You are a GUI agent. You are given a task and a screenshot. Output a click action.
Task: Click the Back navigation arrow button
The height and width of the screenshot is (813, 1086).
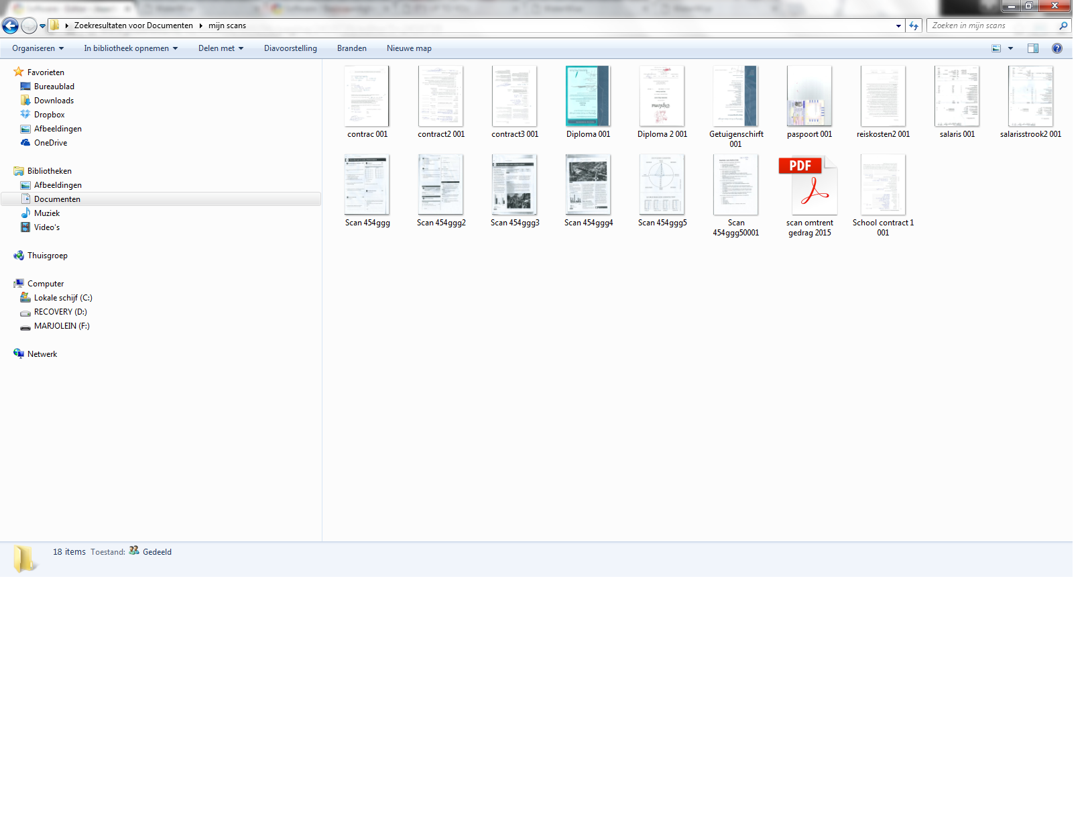[x=10, y=26]
